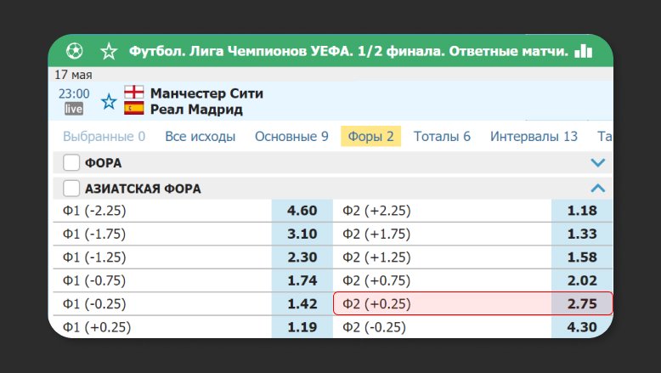Open the Тоталы 6 tab
This screenshot has width=661, height=373.
tap(442, 136)
